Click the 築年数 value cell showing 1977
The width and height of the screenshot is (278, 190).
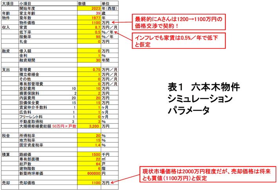(89, 18)
